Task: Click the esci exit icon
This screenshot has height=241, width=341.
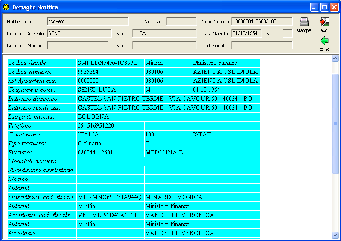Action: (324, 22)
